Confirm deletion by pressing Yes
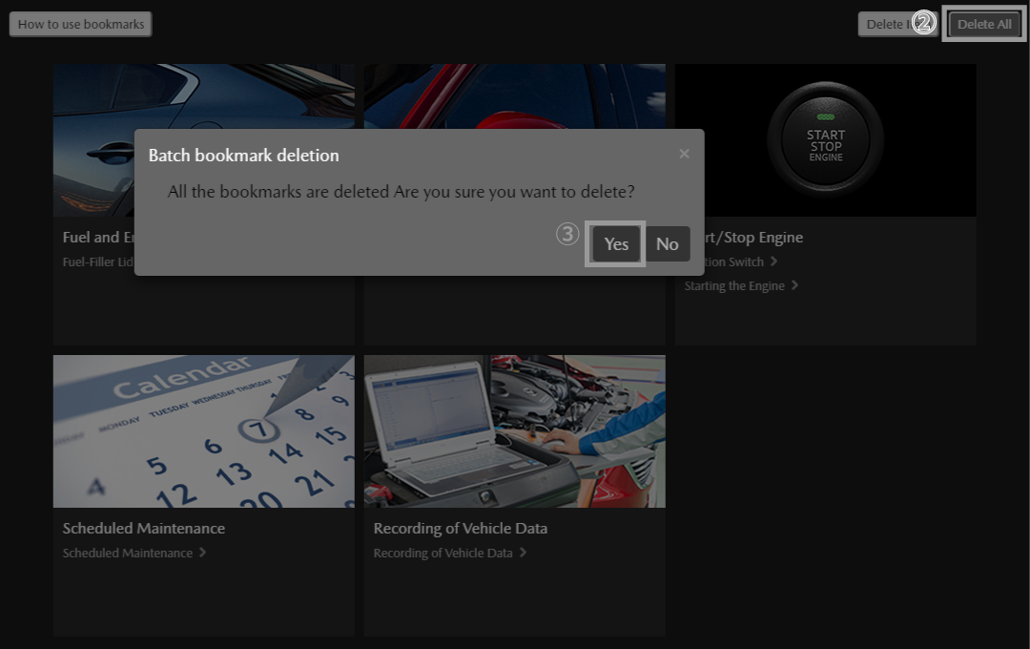 [x=616, y=244]
